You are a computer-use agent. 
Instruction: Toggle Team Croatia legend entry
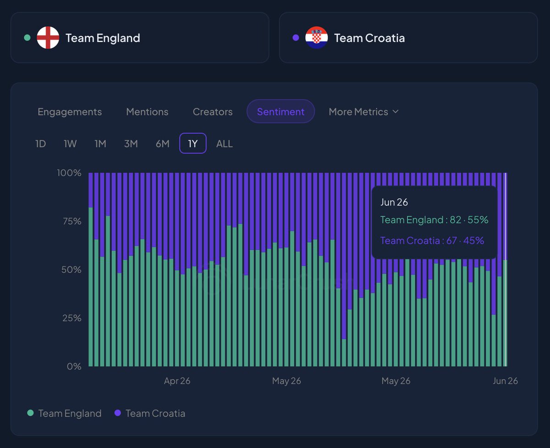click(x=150, y=413)
